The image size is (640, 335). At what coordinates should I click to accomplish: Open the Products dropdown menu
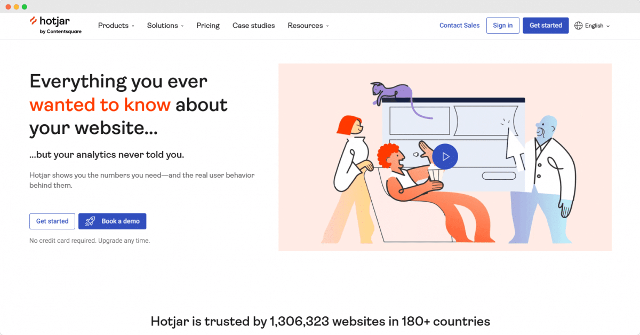[x=116, y=26]
